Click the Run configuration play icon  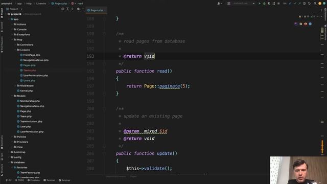(x=260, y=4)
